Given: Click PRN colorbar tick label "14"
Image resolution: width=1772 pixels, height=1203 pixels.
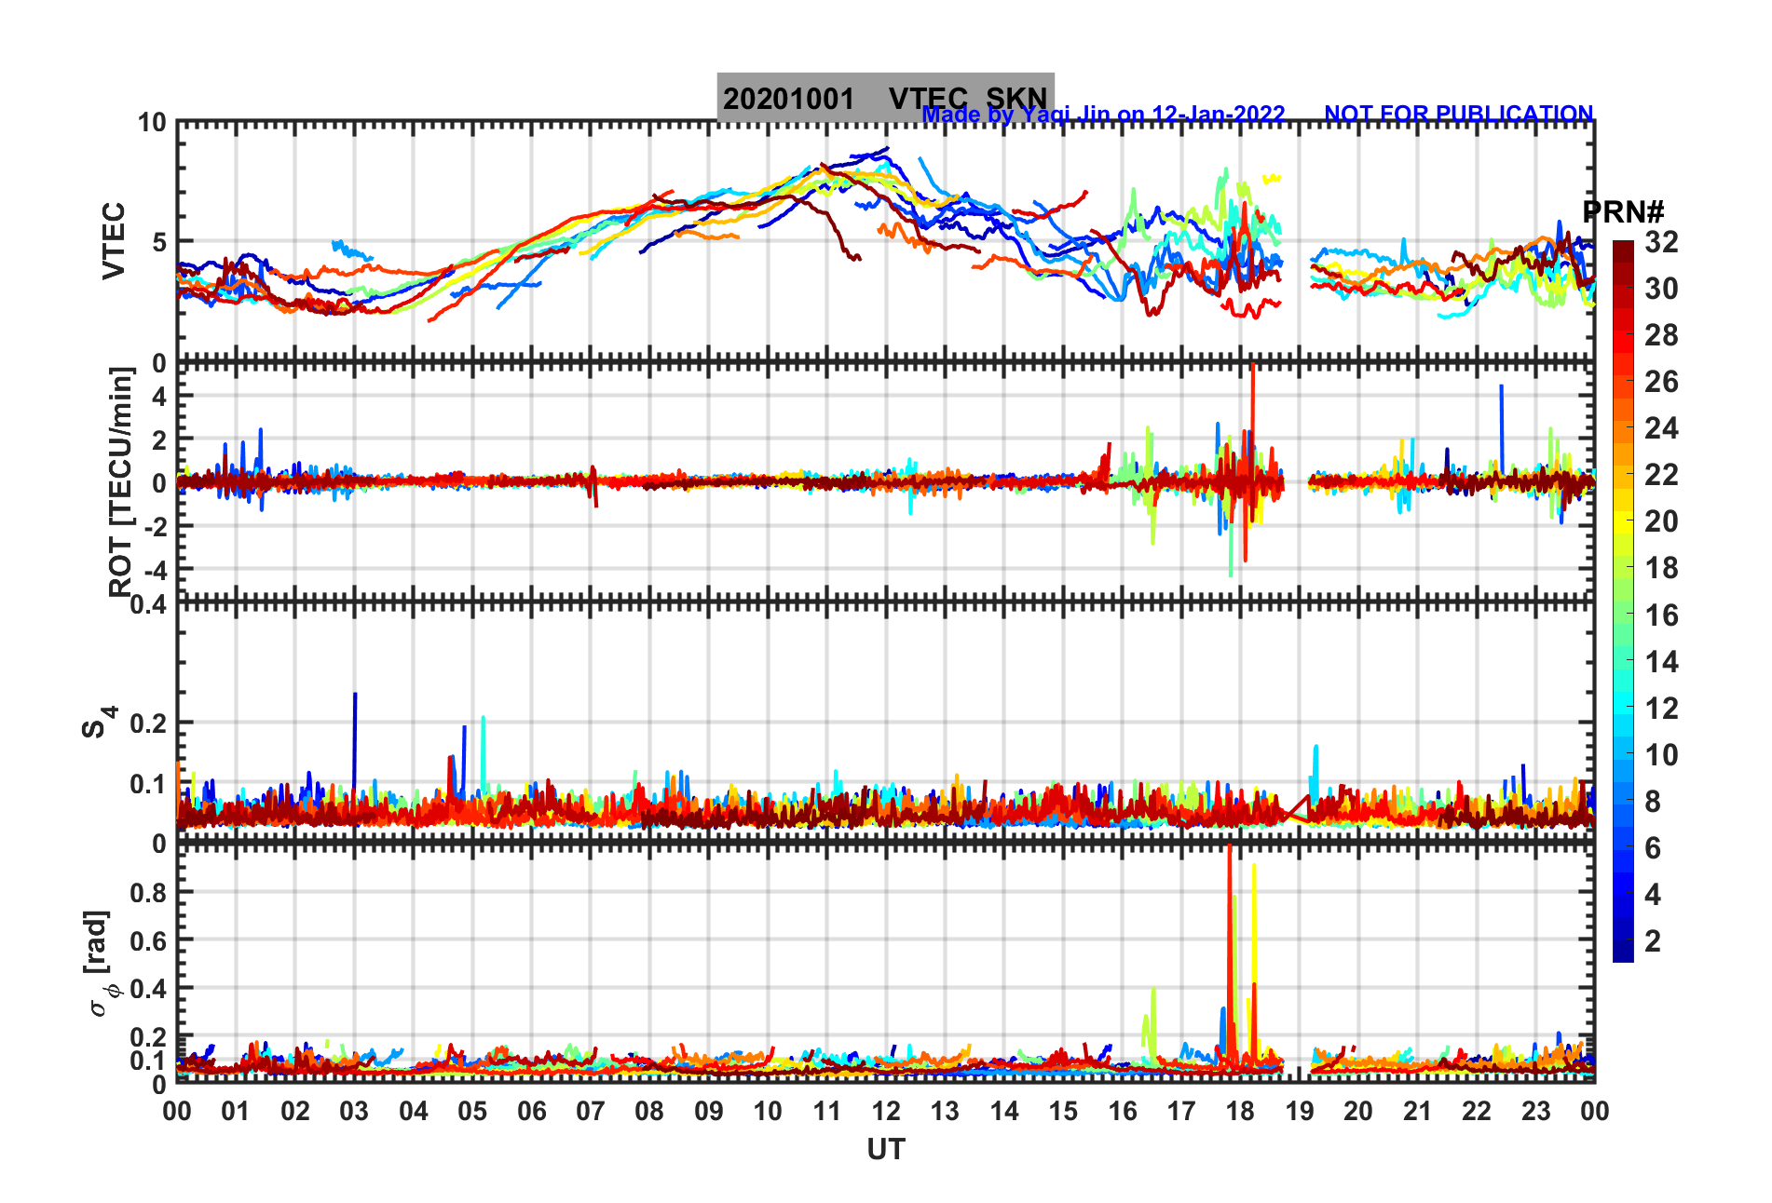Looking at the screenshot, I should pyautogui.click(x=1661, y=662).
